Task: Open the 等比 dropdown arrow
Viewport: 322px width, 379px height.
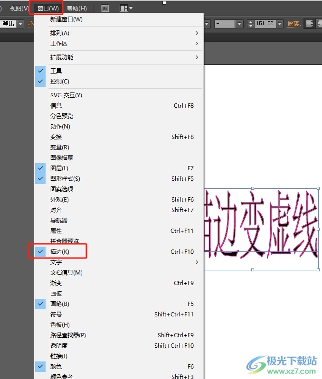Action: [20, 24]
